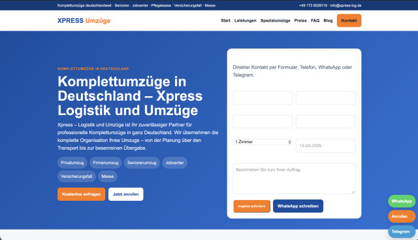
Task: Select the Seniorenumzug tag chip
Action: [x=142, y=163]
